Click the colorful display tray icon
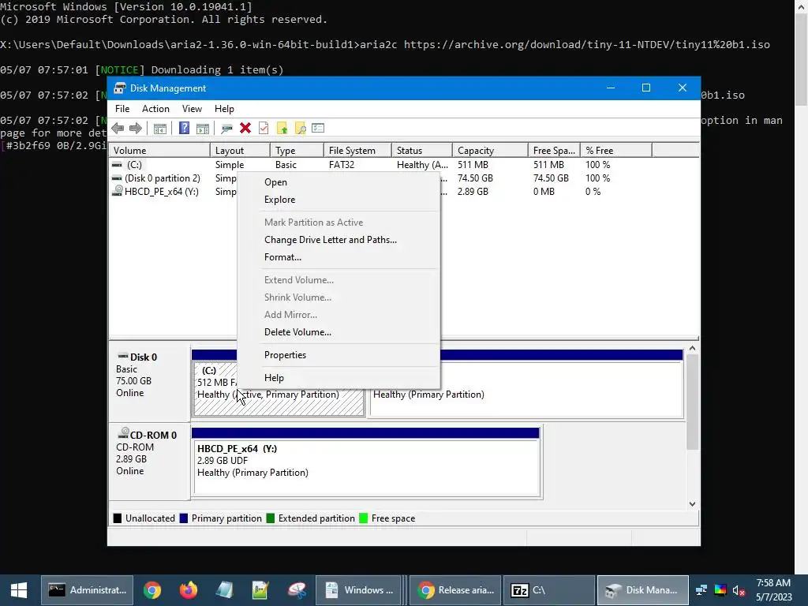 click(x=720, y=590)
